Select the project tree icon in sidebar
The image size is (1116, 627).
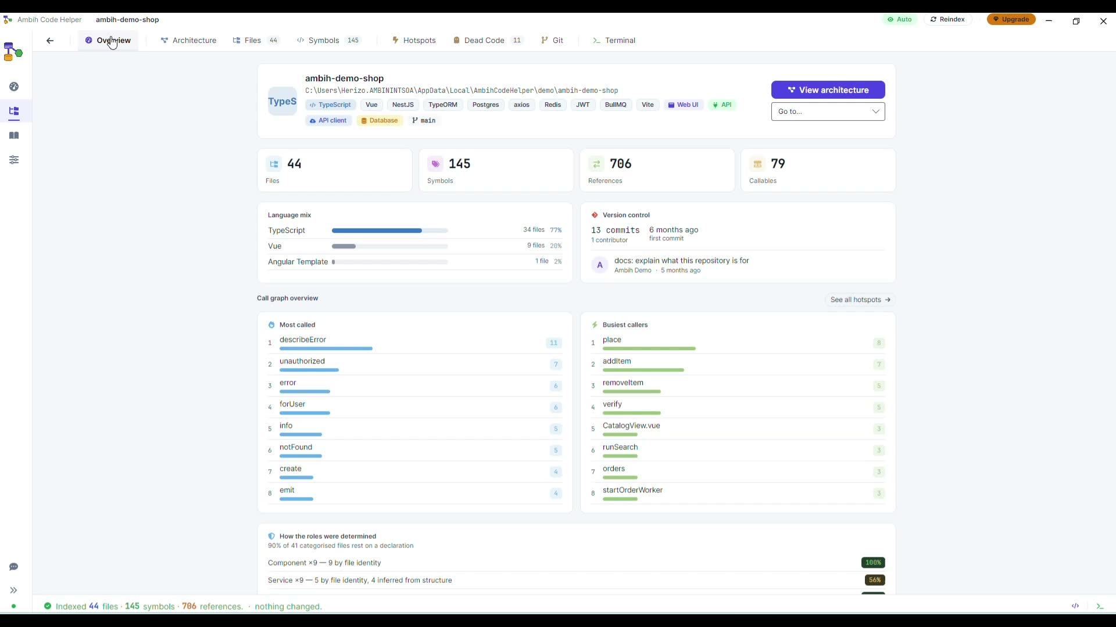coord(14,111)
